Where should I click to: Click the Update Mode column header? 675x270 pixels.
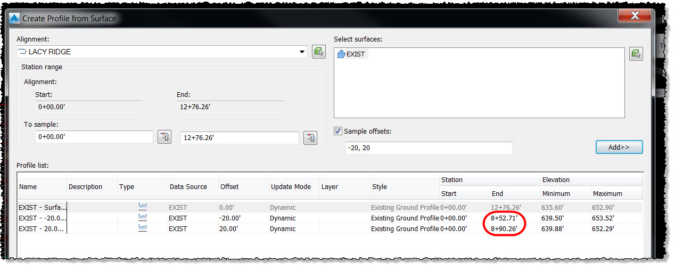(294, 186)
